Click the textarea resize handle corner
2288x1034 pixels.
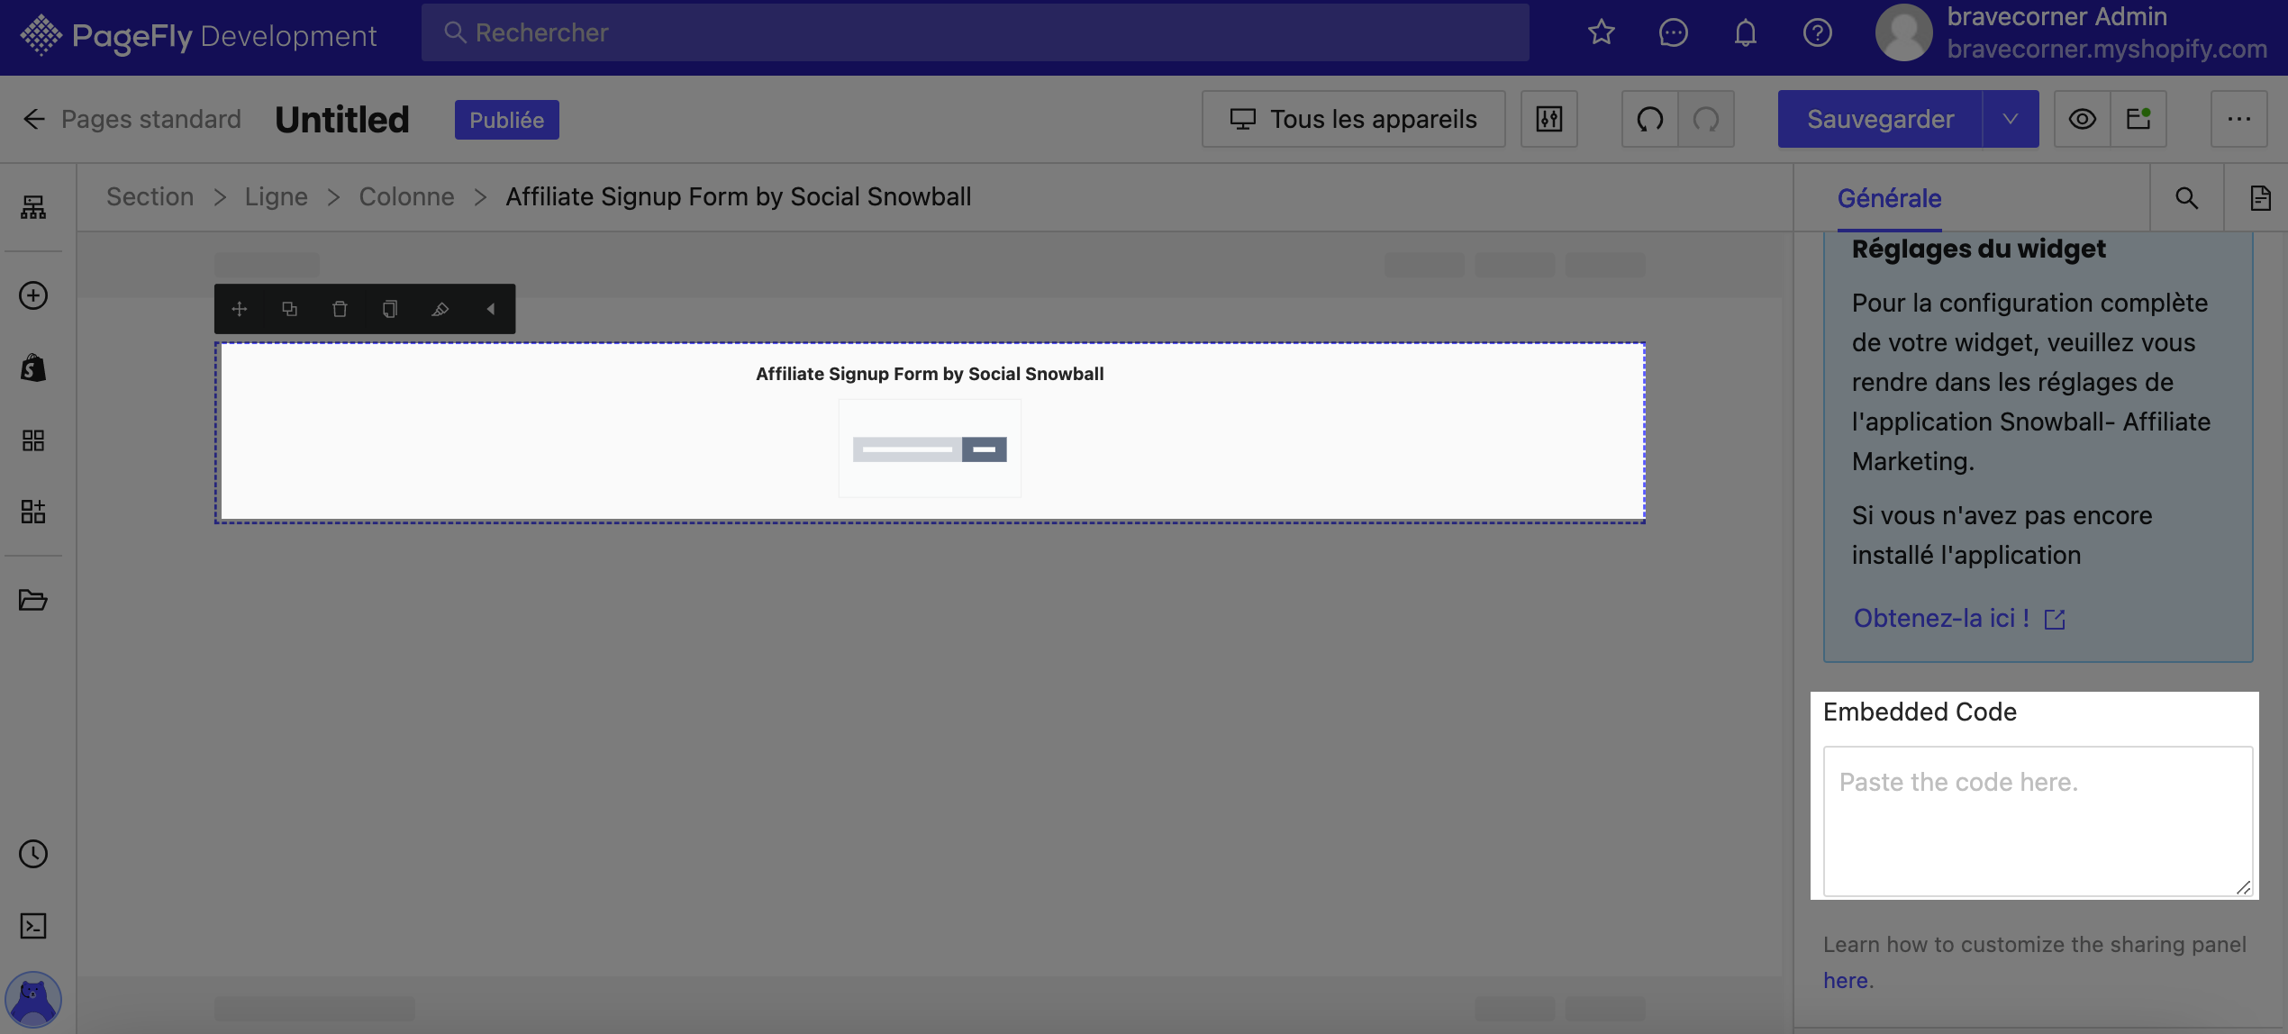(x=2243, y=887)
